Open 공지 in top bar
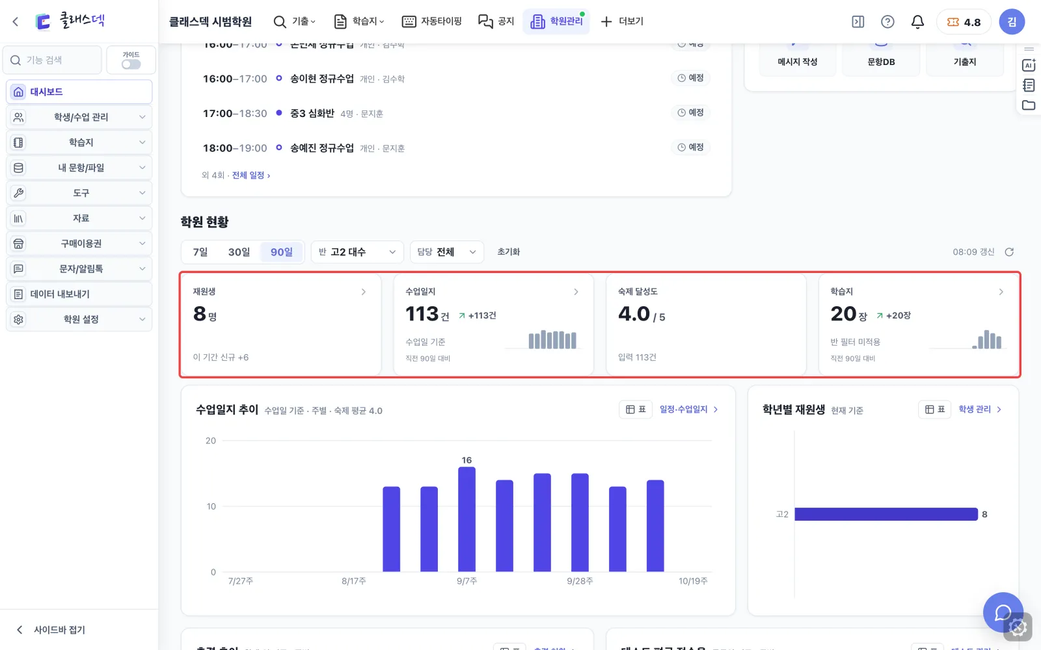The width and height of the screenshot is (1041, 650). 496,21
